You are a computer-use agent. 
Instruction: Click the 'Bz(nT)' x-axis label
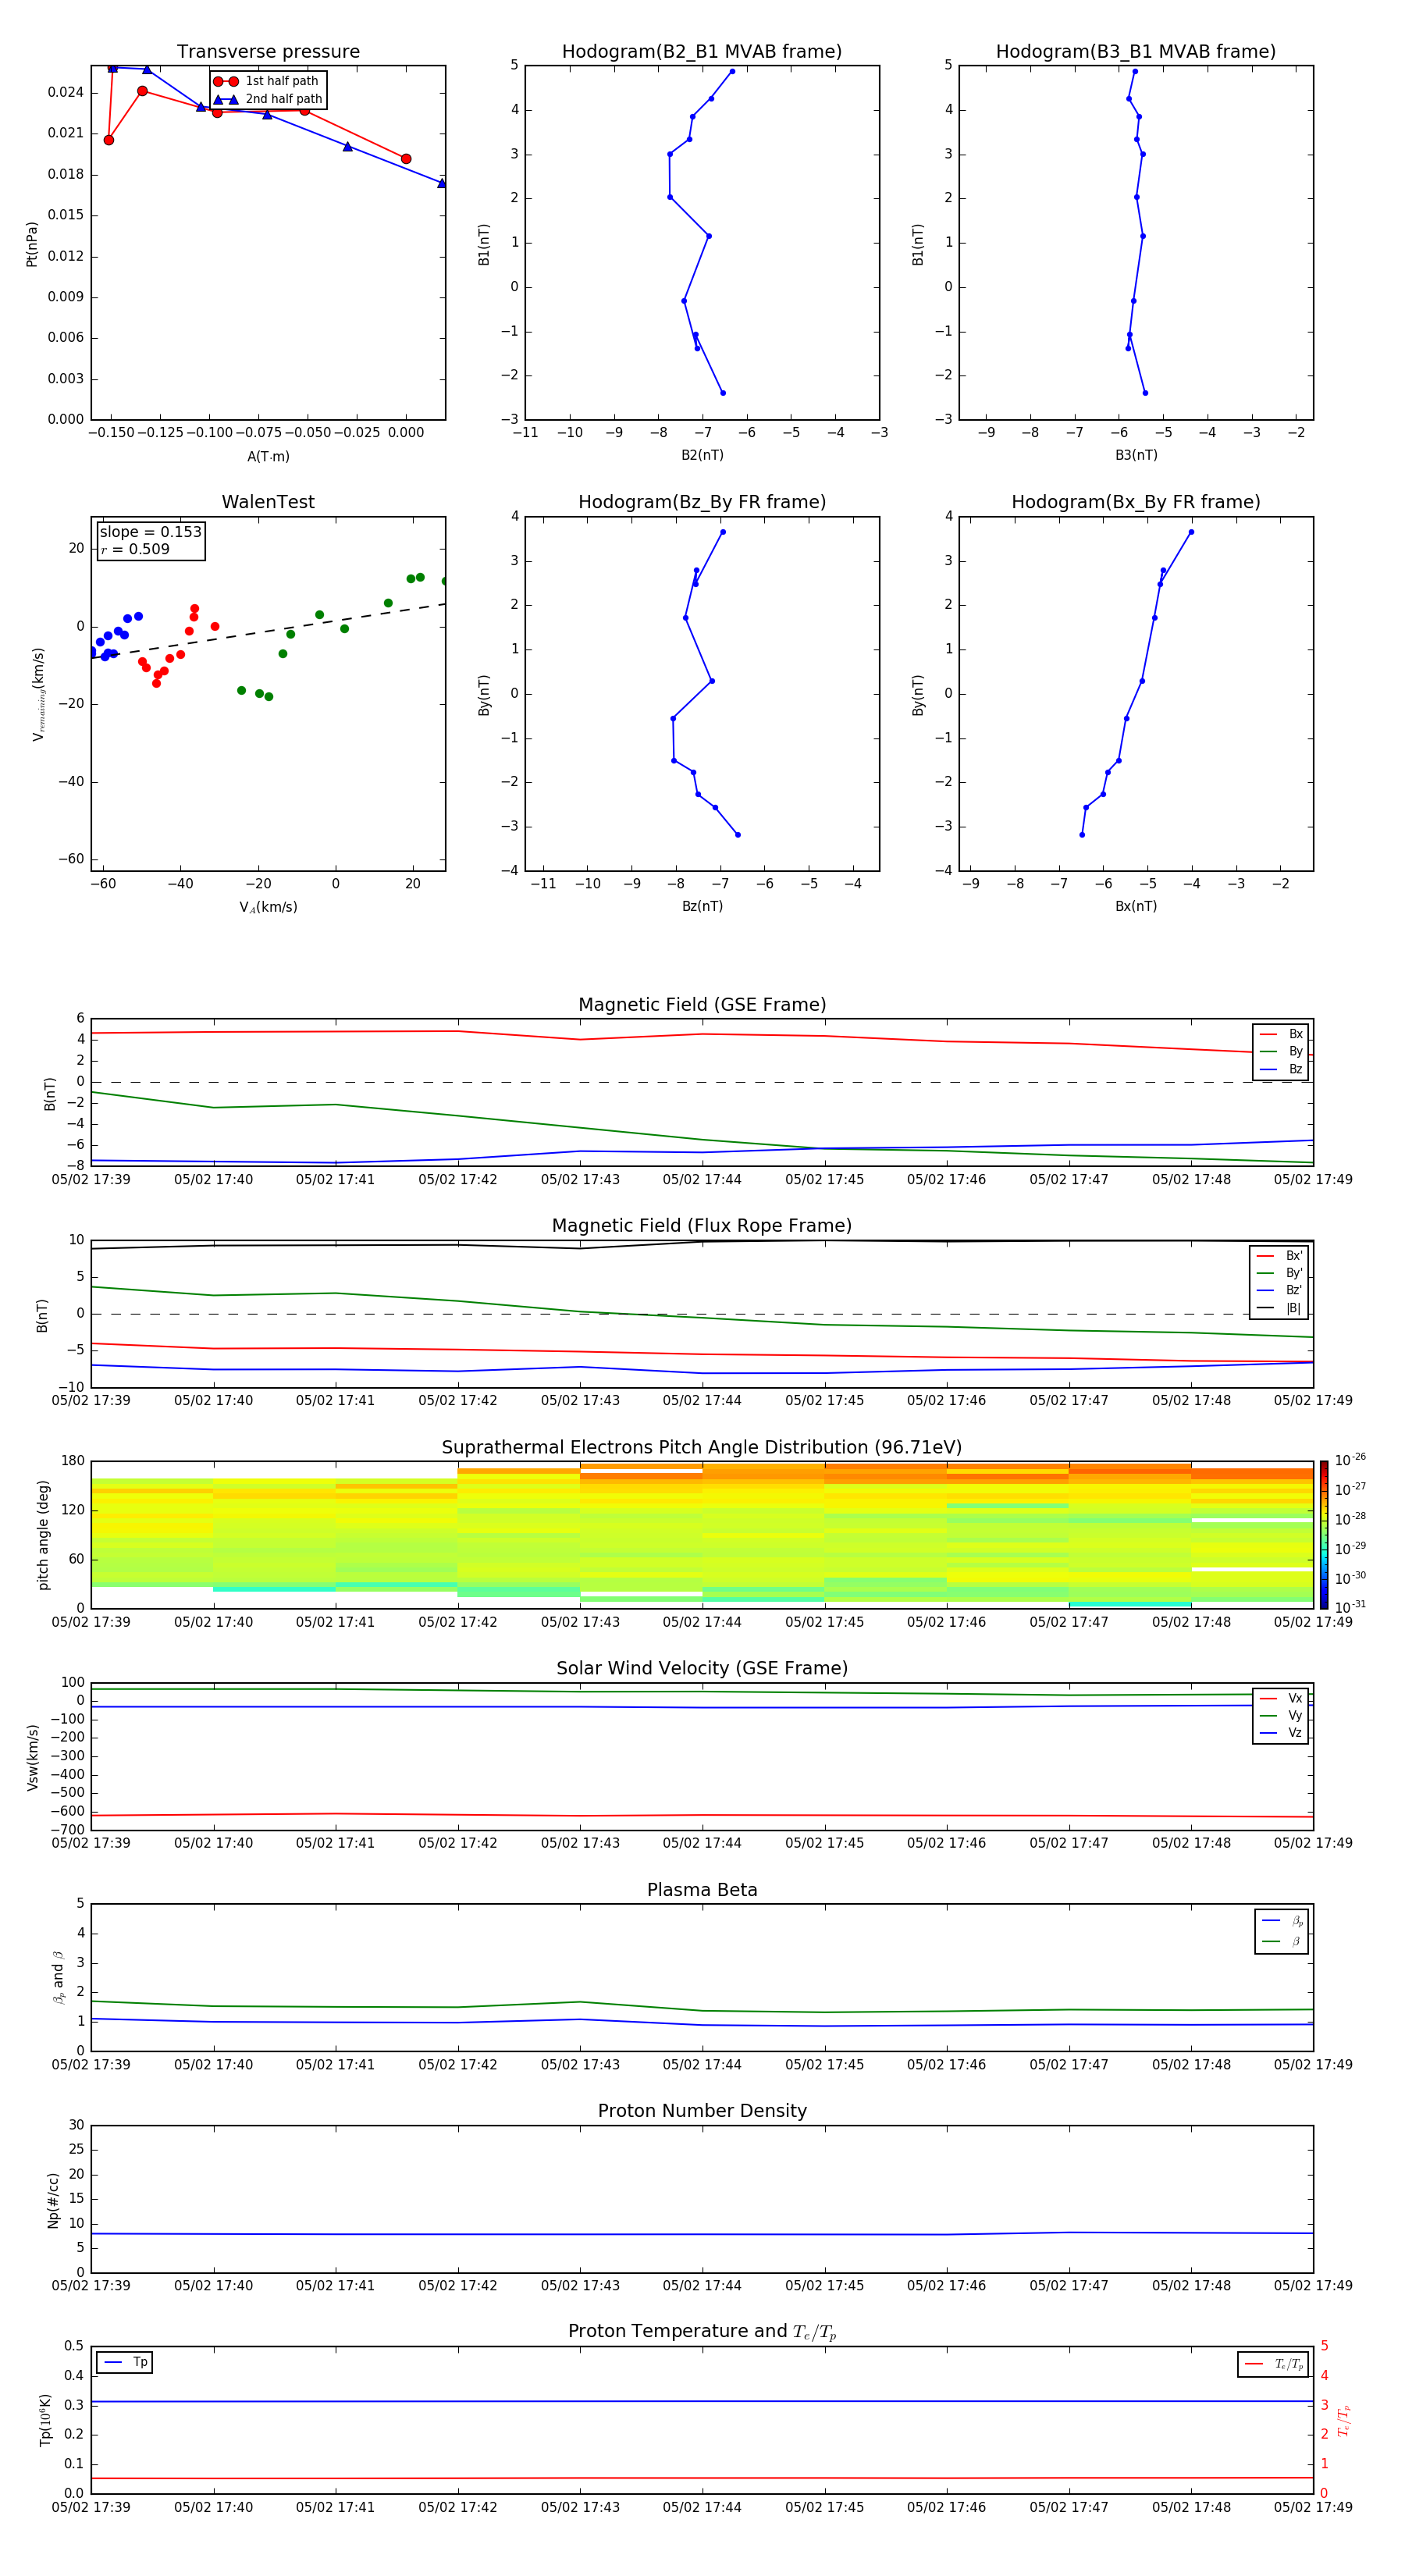702,906
